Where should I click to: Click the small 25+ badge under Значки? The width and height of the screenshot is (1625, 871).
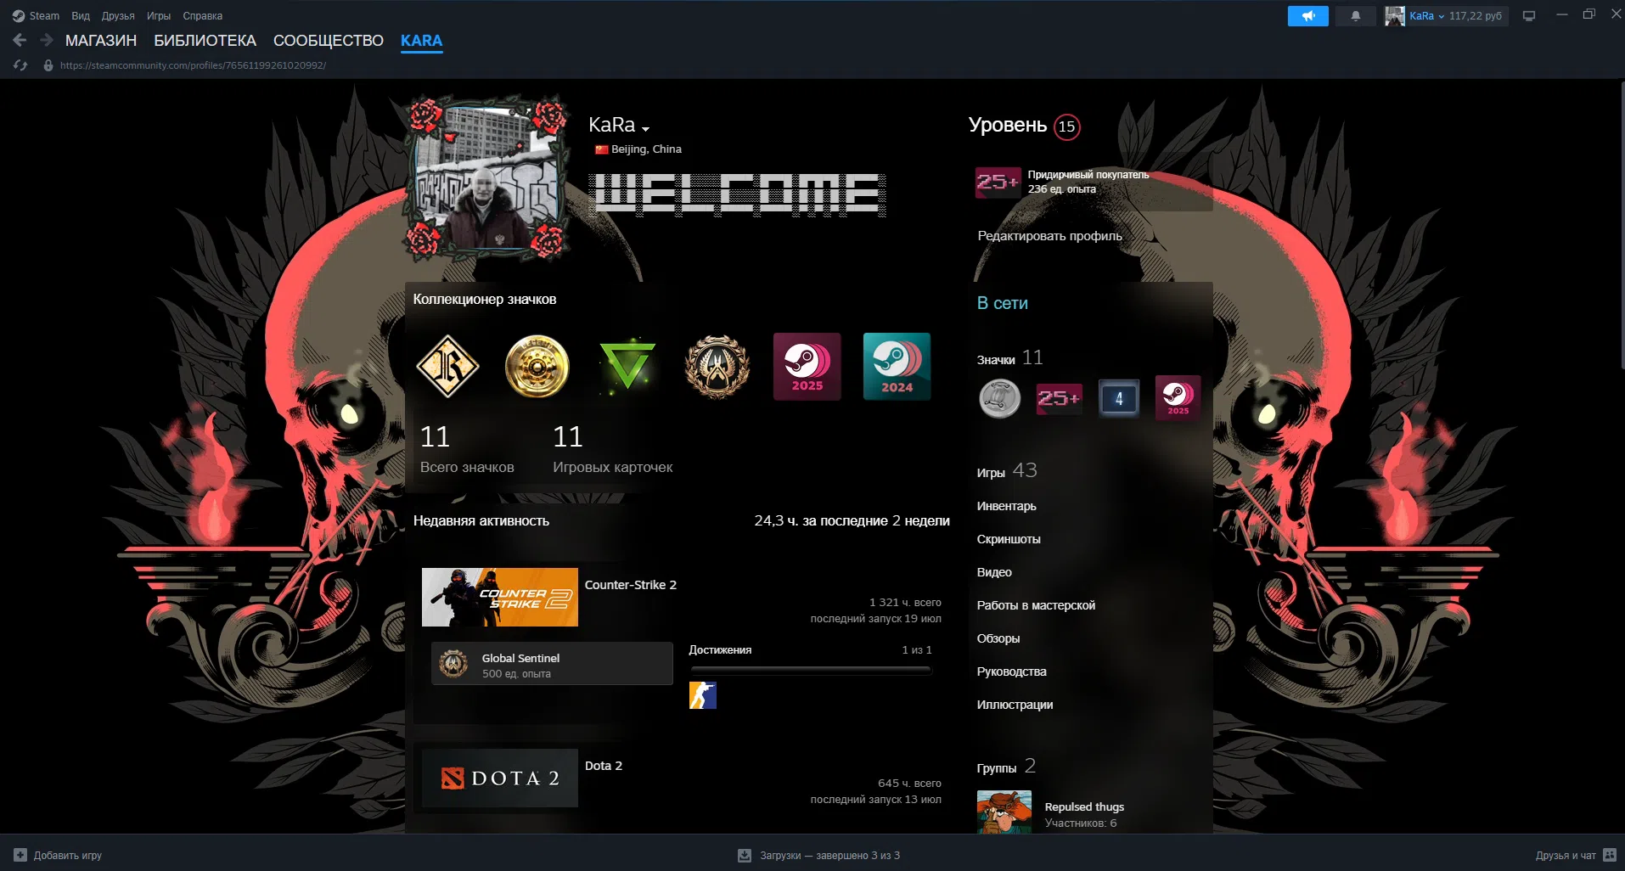click(x=1060, y=398)
